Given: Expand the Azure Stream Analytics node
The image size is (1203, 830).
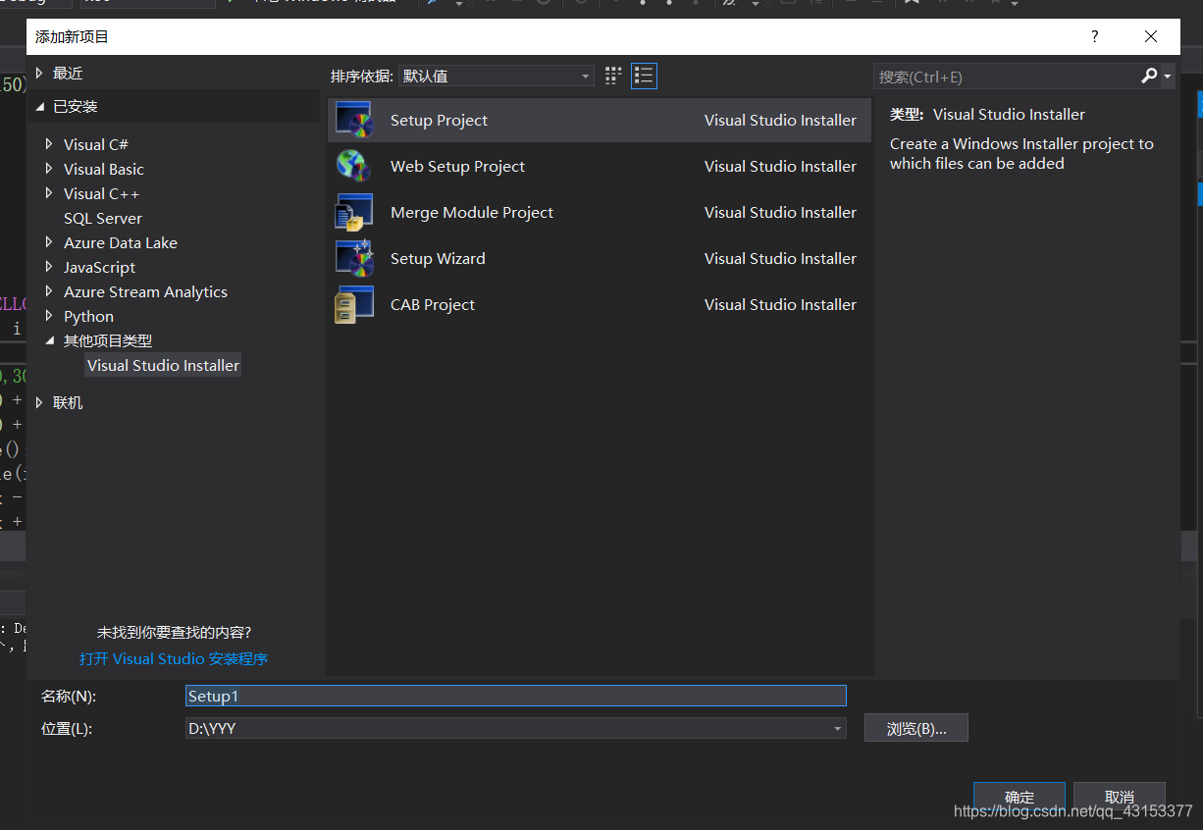Looking at the screenshot, I should pyautogui.click(x=50, y=291).
